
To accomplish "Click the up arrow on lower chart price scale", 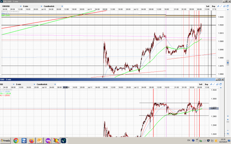I will (221, 88).
